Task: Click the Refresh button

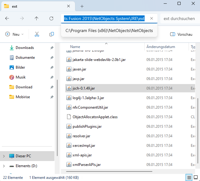Action: [x=51, y=18]
